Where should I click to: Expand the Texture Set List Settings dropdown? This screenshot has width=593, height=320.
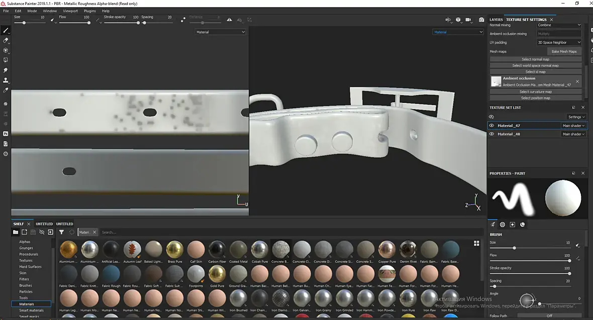pyautogui.click(x=576, y=117)
